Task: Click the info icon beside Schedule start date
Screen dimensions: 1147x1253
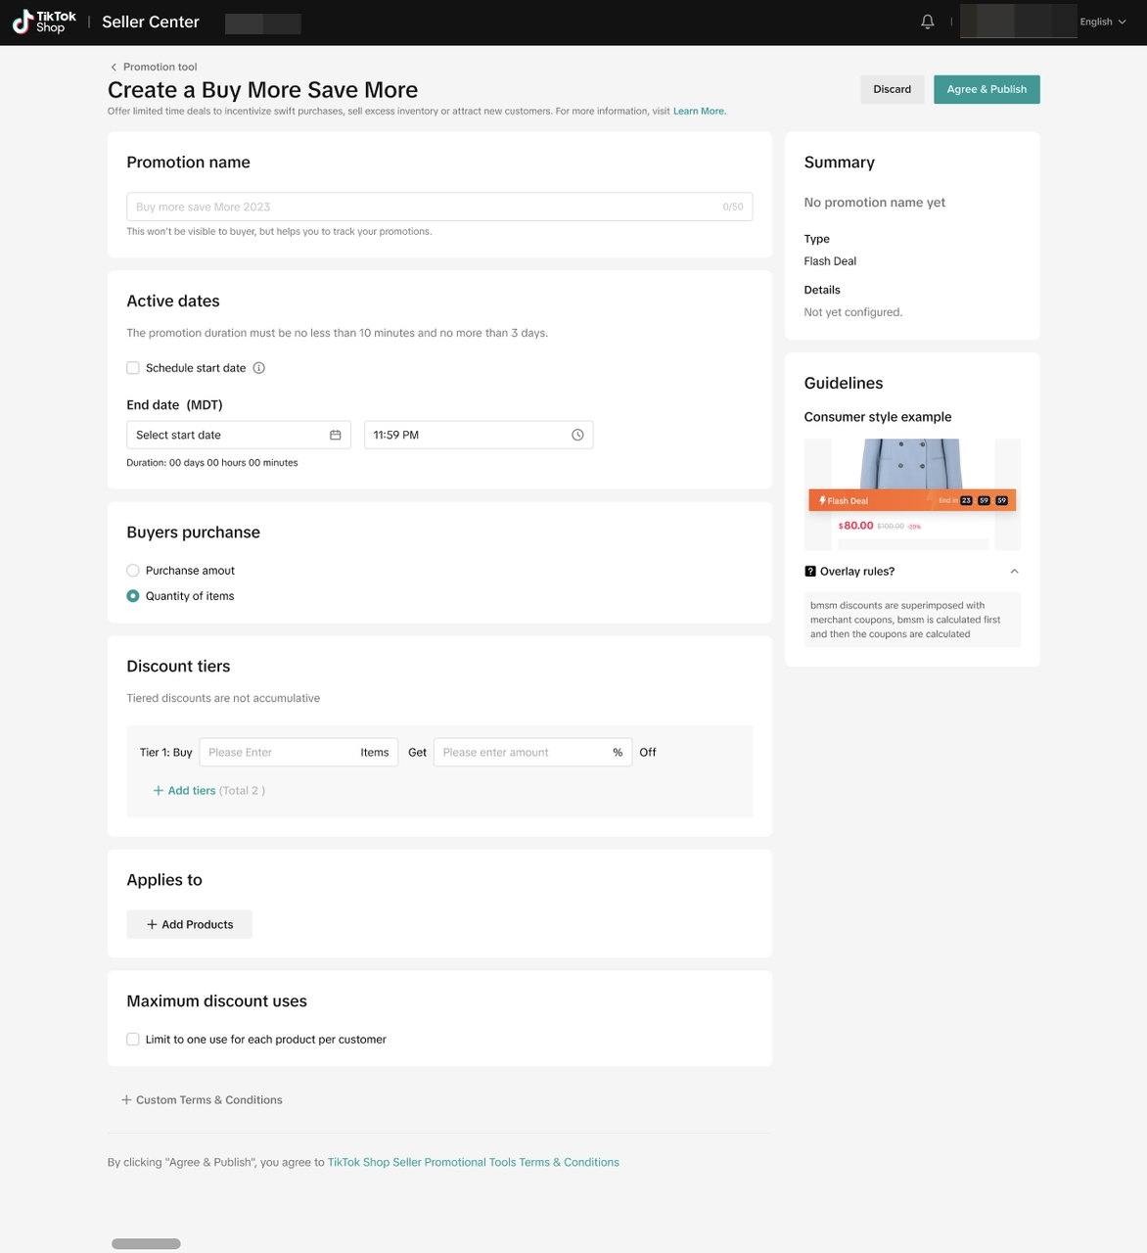Action: click(259, 368)
